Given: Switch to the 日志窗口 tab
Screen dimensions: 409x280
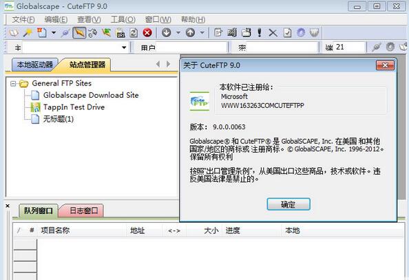Looking at the screenshot, I should (x=83, y=211).
